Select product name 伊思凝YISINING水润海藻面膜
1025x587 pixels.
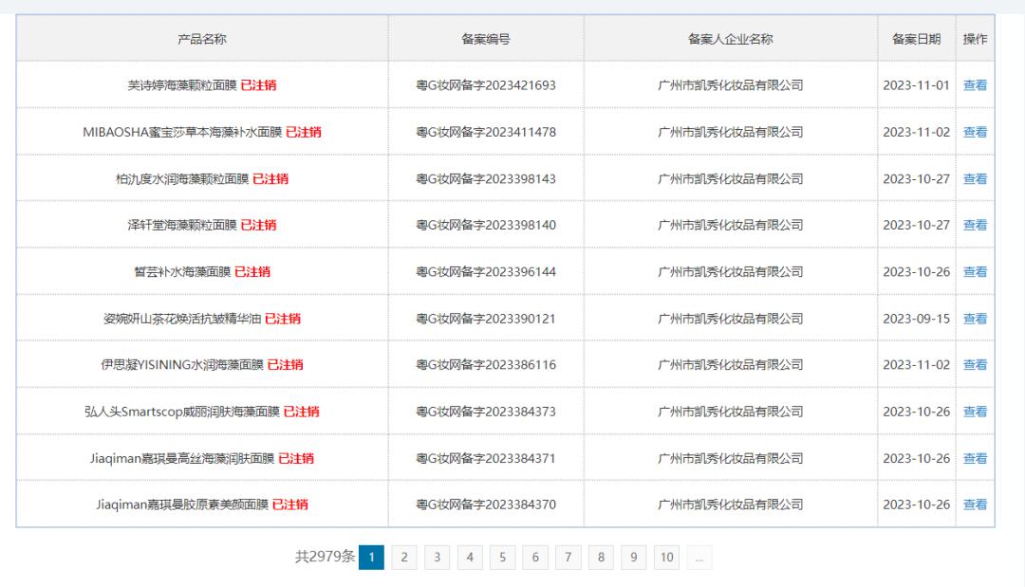pyautogui.click(x=182, y=364)
